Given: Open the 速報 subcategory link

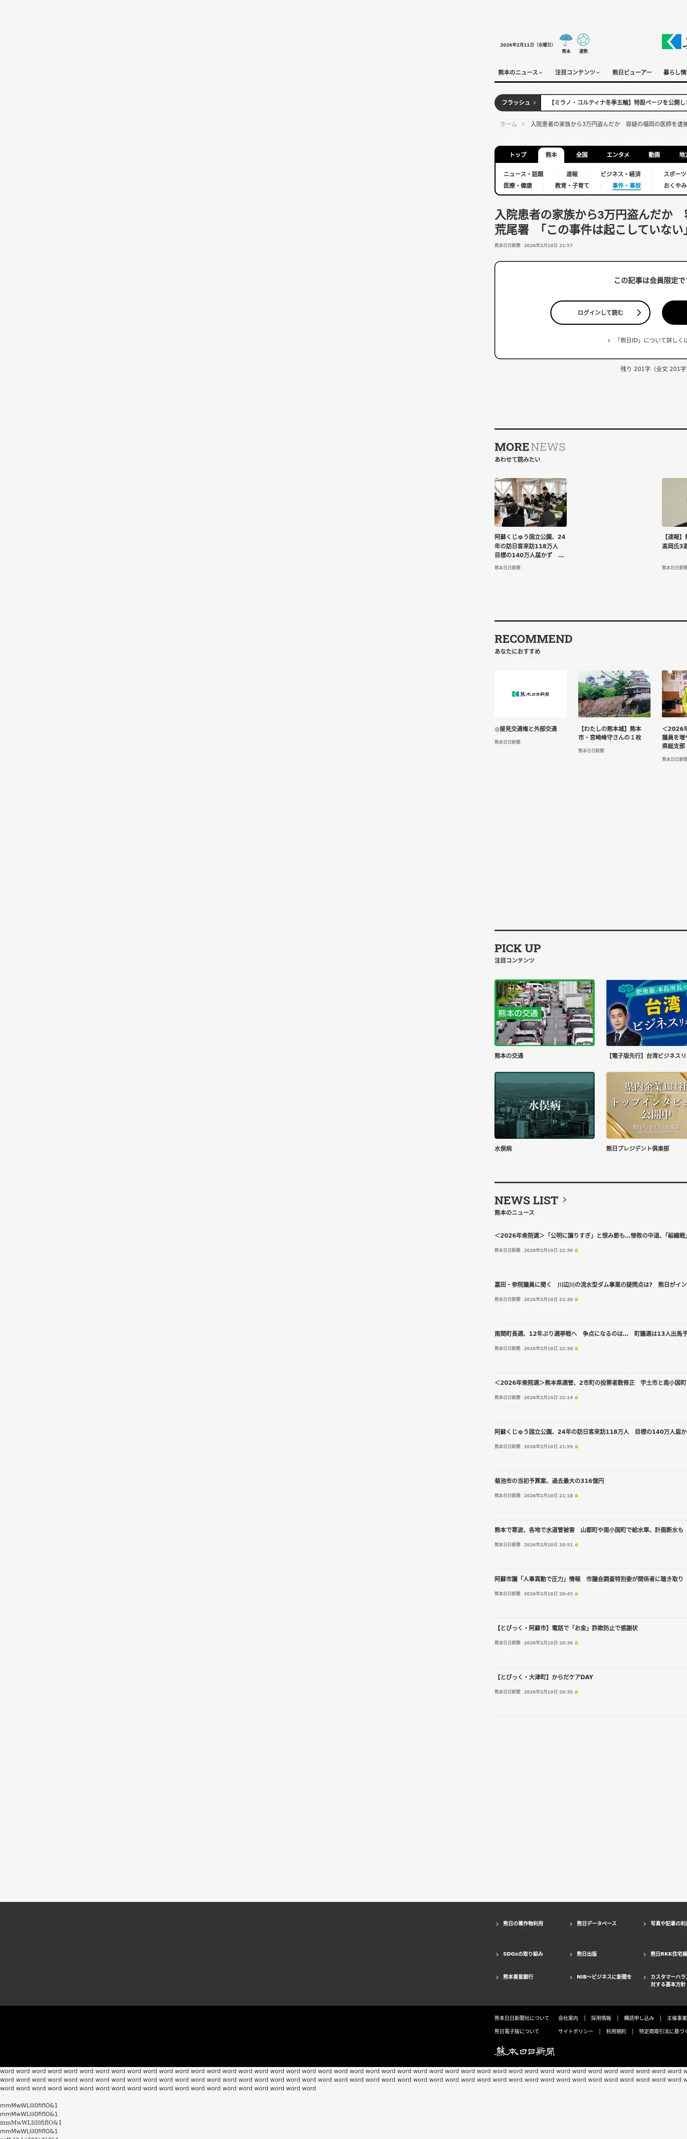Looking at the screenshot, I should [x=572, y=174].
